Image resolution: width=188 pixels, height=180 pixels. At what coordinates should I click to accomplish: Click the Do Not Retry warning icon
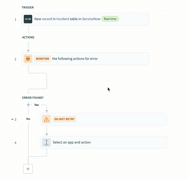click(46, 119)
